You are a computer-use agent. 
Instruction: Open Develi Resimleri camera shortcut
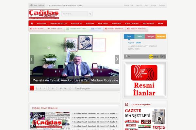click(114, 29)
